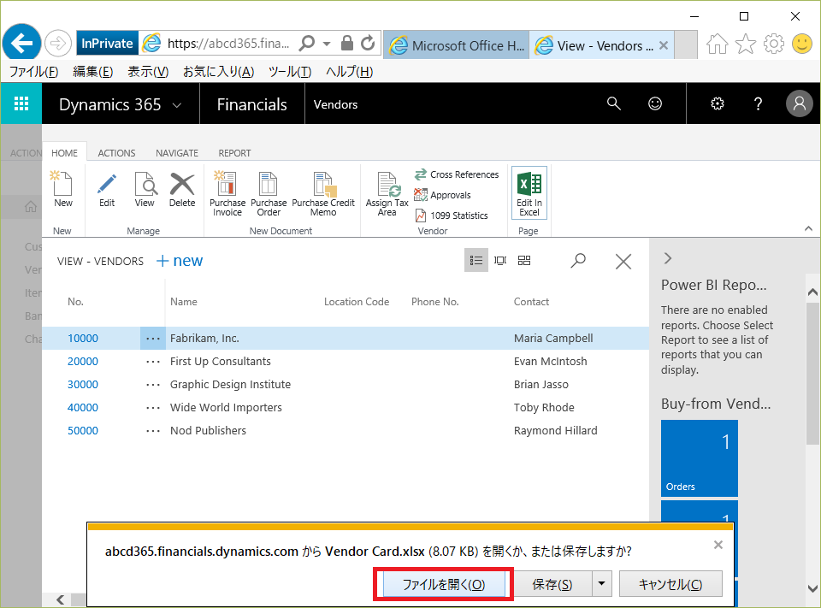Viewport: 821px width, 608px height.
Task: Click the address bar search magnifier
Action: coord(307,43)
